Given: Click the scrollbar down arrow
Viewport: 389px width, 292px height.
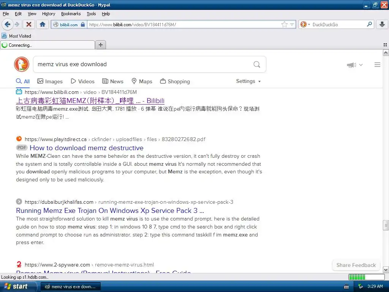Looking at the screenshot, I should 386,270.
